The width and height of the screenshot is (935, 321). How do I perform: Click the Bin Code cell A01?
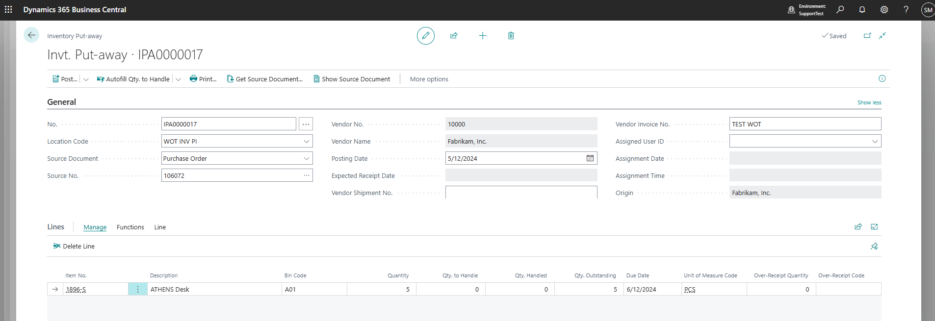click(314, 289)
